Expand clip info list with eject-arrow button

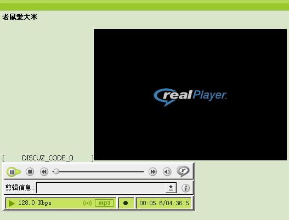point(171,188)
